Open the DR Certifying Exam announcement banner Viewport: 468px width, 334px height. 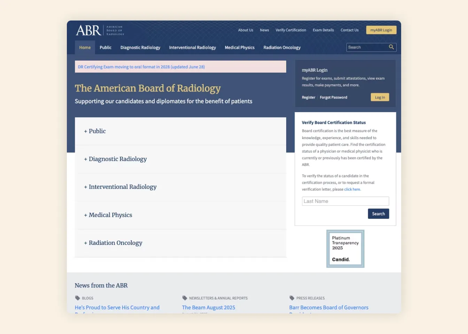(180, 67)
